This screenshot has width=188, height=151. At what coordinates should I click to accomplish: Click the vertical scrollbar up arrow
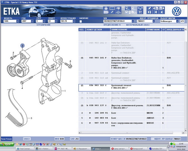pyautogui.click(x=185, y=29)
